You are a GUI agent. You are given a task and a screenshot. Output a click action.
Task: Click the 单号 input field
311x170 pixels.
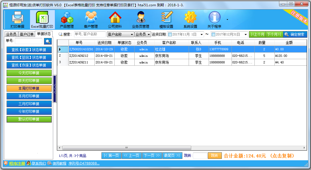tap(29, 41)
